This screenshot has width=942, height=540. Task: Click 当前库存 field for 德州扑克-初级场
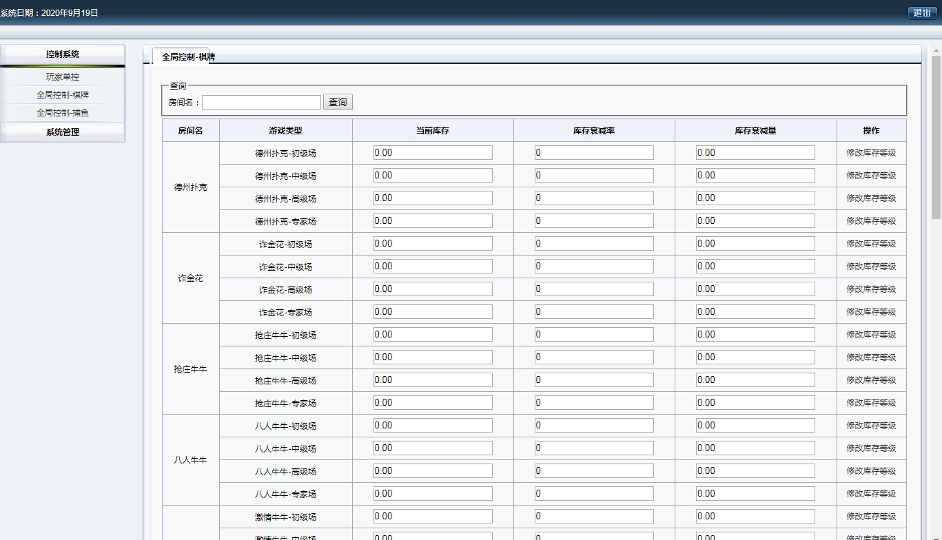click(433, 153)
